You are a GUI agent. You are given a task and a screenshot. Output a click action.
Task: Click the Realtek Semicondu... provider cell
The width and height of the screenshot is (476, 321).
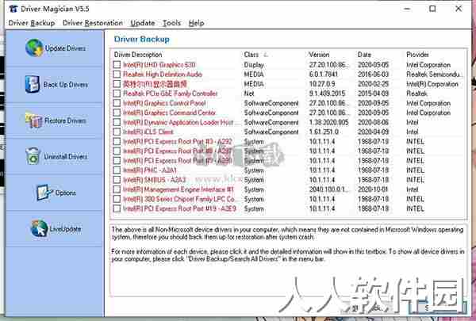(434, 75)
